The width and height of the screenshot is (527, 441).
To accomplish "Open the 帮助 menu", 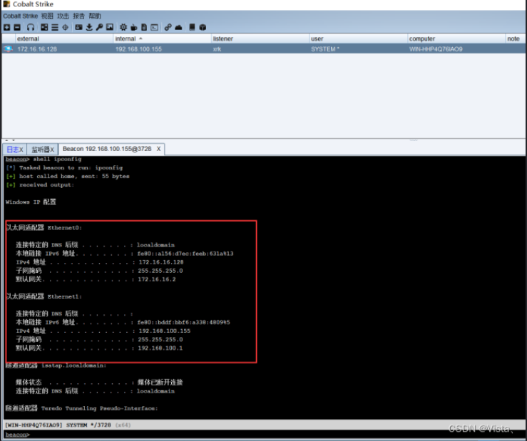I will point(95,16).
